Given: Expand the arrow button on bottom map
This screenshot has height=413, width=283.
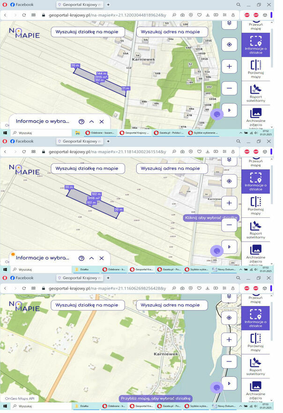Looking at the screenshot, I should [x=229, y=383].
